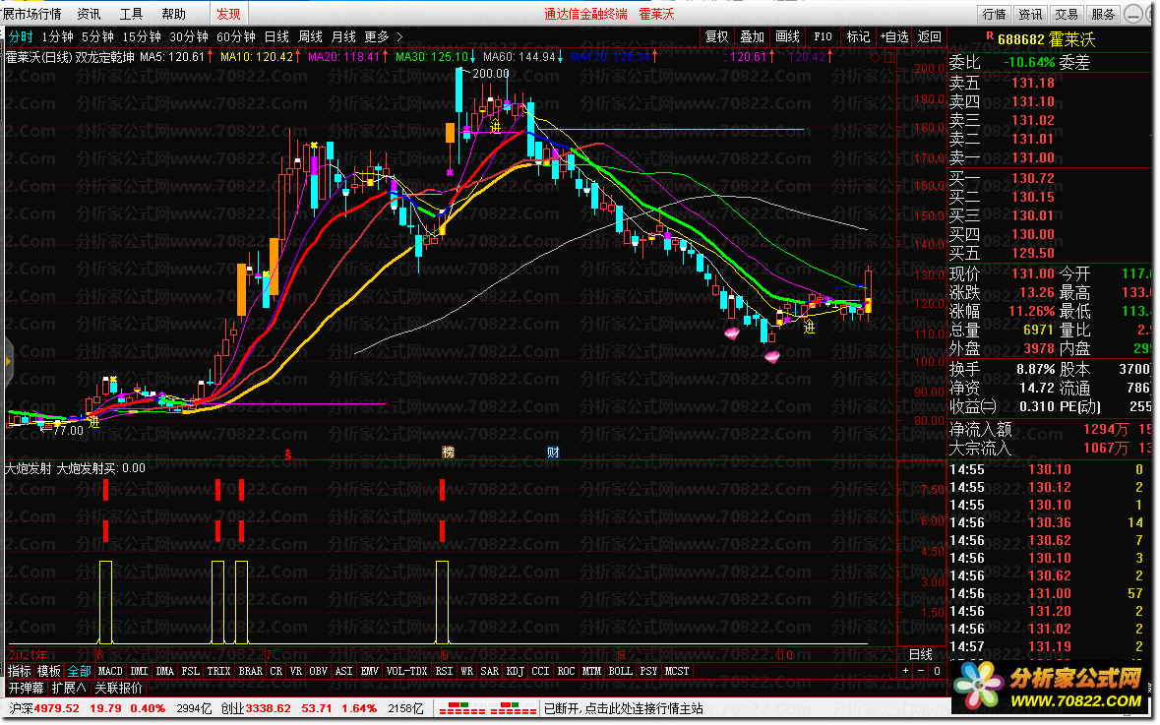Click the upper pink gem marker near 110
The image size is (1160, 725).
click(732, 333)
